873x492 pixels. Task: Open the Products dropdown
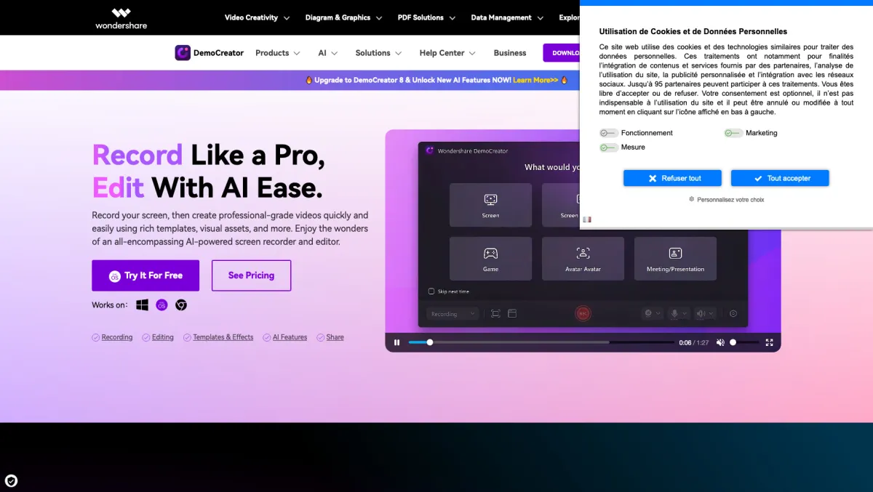coord(278,53)
